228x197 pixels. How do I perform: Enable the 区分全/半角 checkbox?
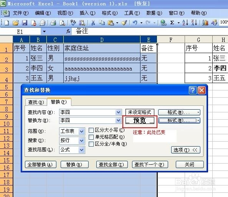point(91,144)
